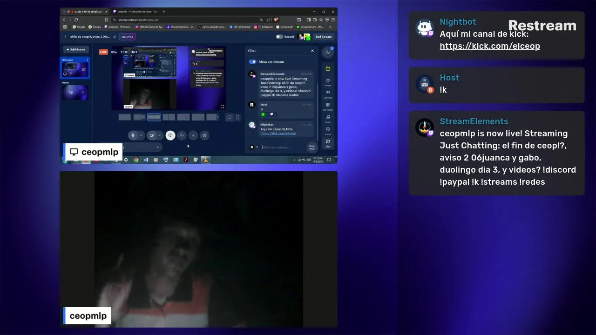The width and height of the screenshot is (596, 335).
Task: Open the Design panel in Restream sidebar
Action: click(x=328, y=82)
